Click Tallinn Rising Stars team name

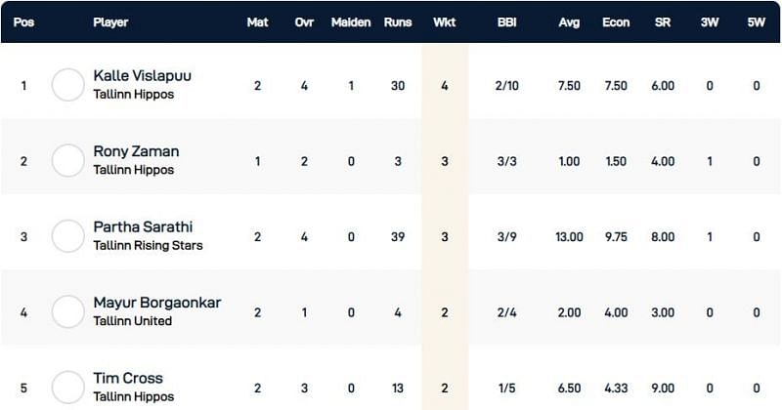[148, 245]
